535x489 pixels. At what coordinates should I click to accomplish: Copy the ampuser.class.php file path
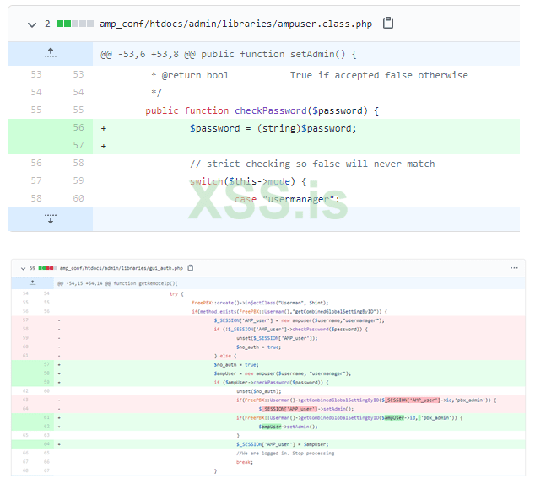388,24
